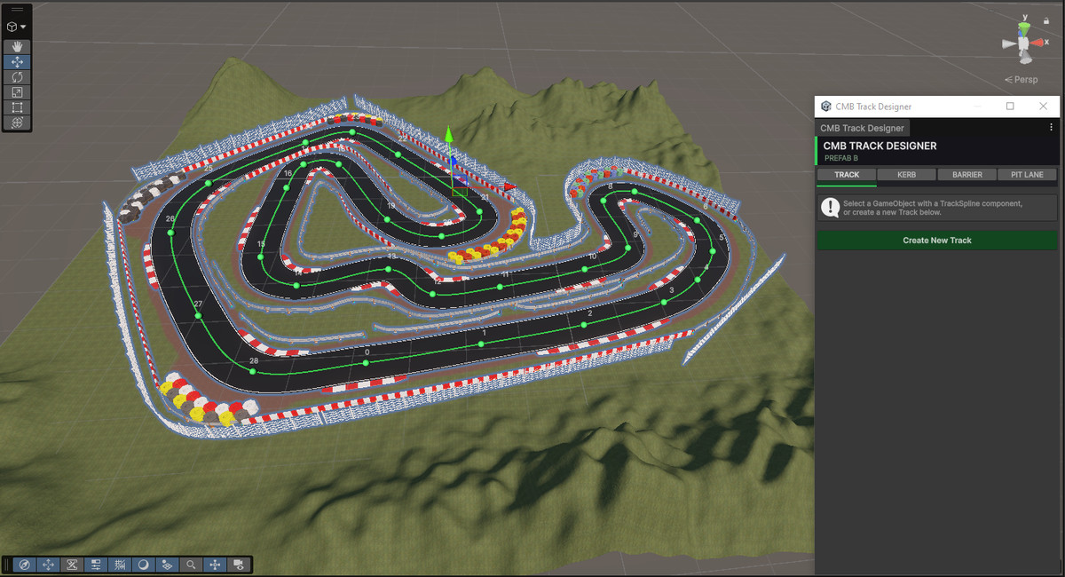Select the Rotate tool
Image resolution: width=1065 pixels, height=577 pixels.
18,77
